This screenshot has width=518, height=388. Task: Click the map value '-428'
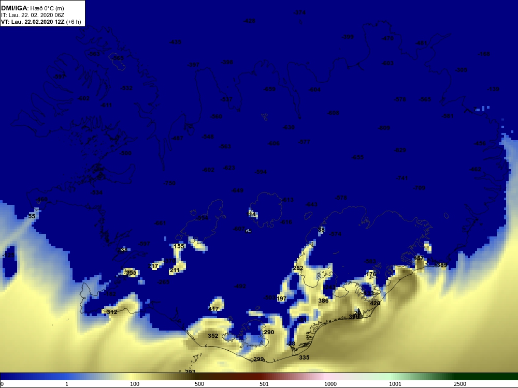249,21
